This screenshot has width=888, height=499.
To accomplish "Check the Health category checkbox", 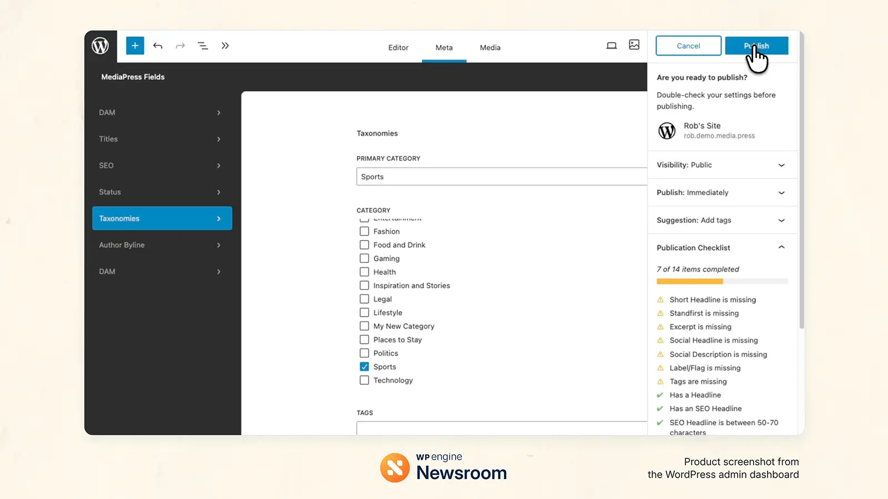I will point(364,272).
